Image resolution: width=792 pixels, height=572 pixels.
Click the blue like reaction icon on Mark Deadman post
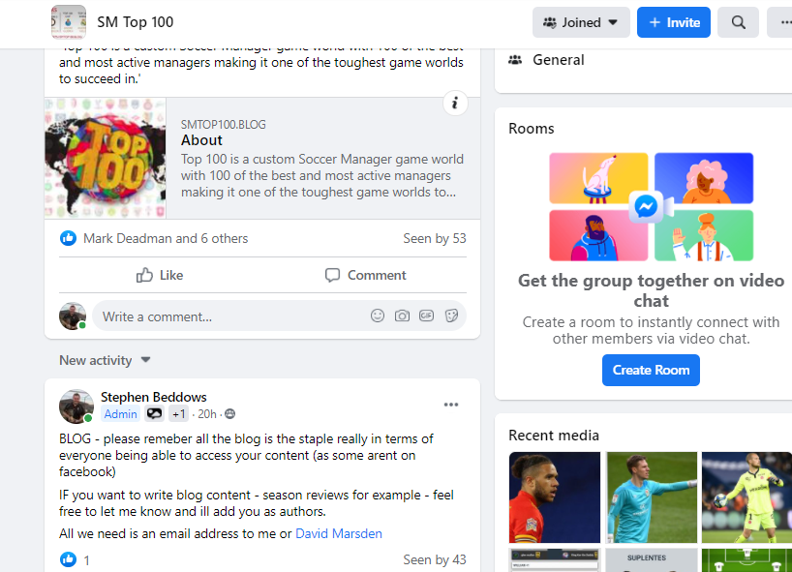68,238
